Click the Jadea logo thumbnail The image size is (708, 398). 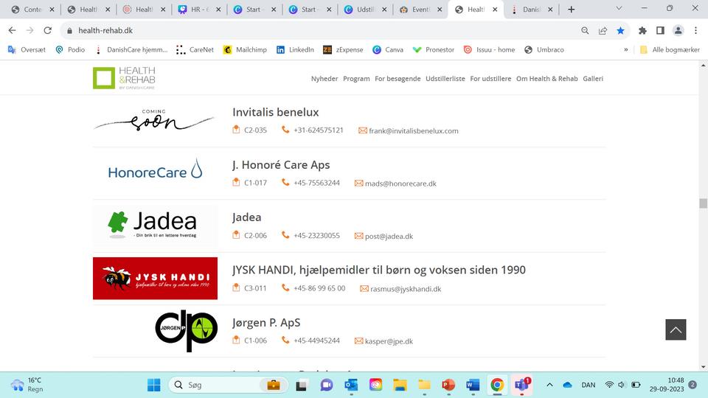pyautogui.click(x=155, y=226)
